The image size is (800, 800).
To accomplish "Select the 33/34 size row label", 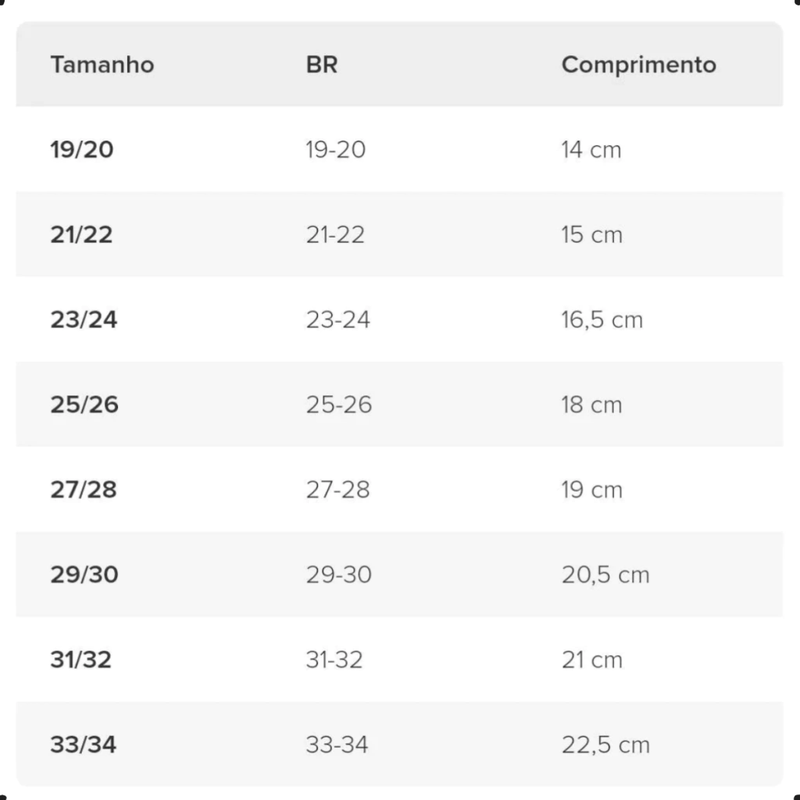I will click(84, 745).
